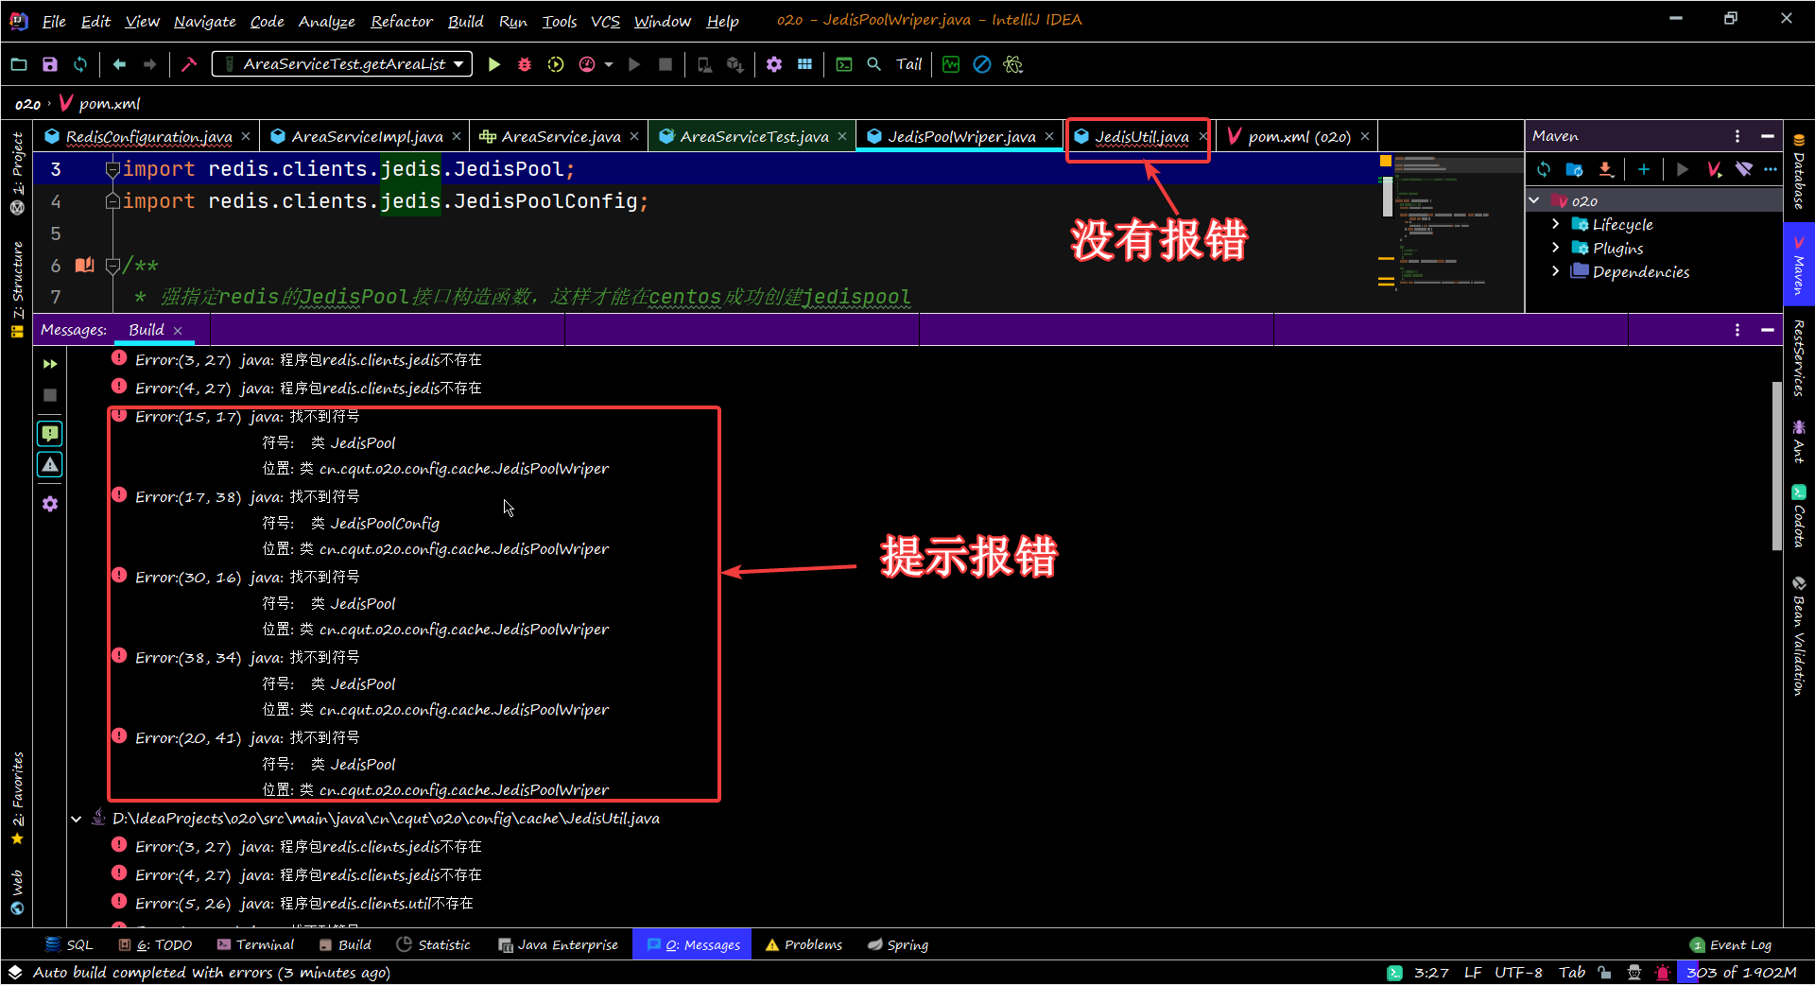
Task: Download sources icon in Maven panel
Action: (1605, 169)
